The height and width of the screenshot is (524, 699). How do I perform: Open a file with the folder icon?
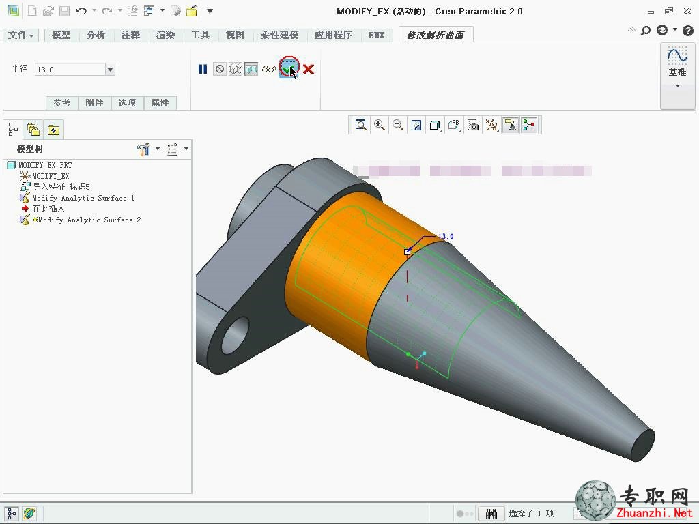pos(48,11)
